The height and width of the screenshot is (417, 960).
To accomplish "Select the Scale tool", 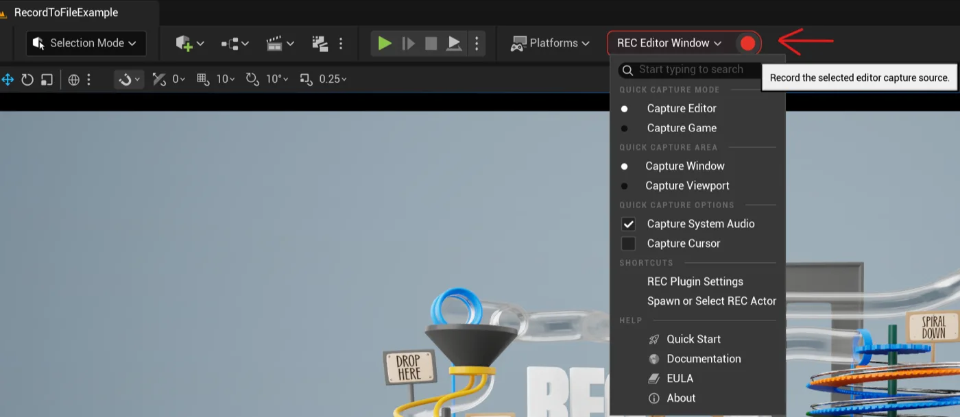I will point(47,79).
